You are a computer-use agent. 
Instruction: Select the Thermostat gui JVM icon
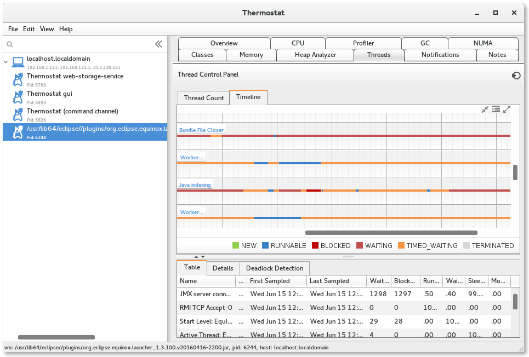point(18,97)
